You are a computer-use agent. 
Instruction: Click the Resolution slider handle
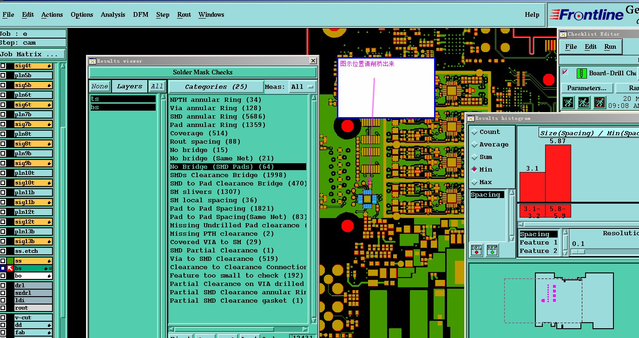[x=578, y=252]
